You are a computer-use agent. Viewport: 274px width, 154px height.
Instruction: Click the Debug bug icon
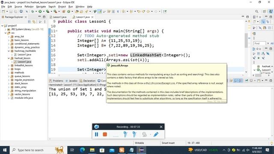(33, 12)
